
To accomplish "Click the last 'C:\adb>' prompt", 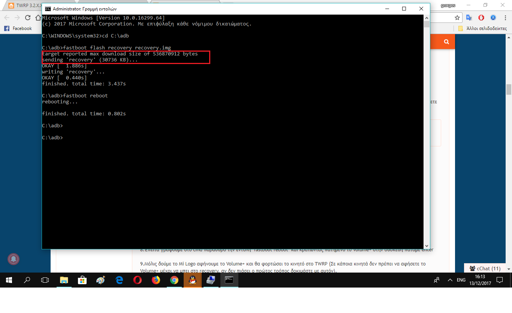I will click(x=52, y=138).
